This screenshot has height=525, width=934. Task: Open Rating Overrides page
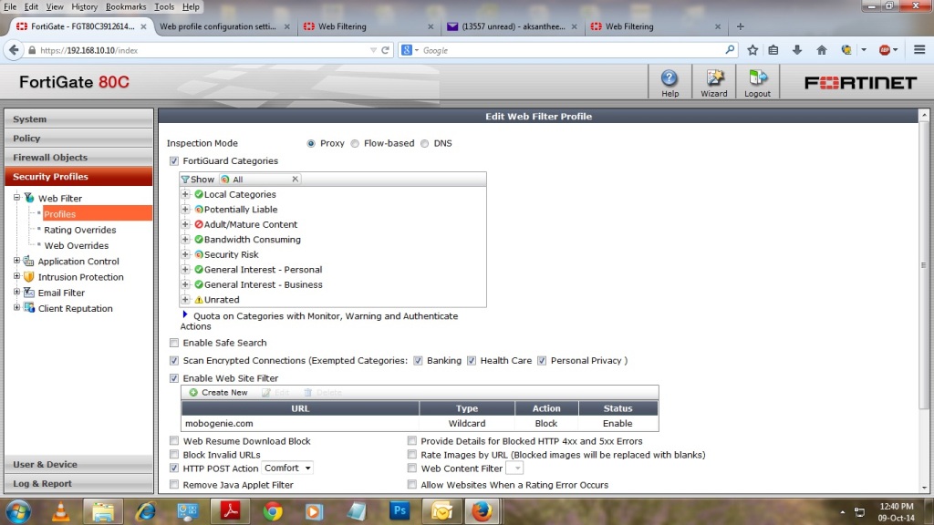(x=80, y=230)
